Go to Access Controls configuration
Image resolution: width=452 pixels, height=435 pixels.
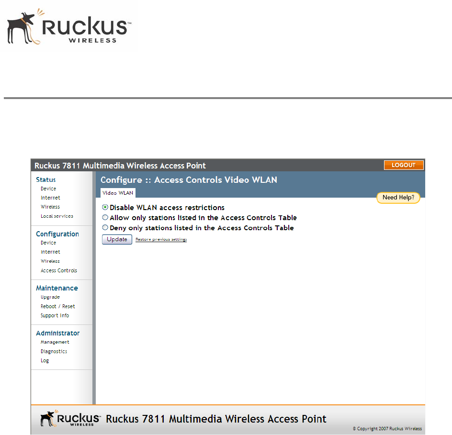pyautogui.click(x=59, y=270)
